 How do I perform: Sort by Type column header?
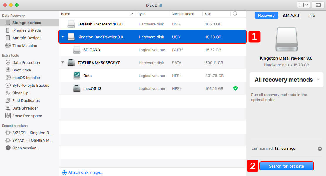click(152, 14)
